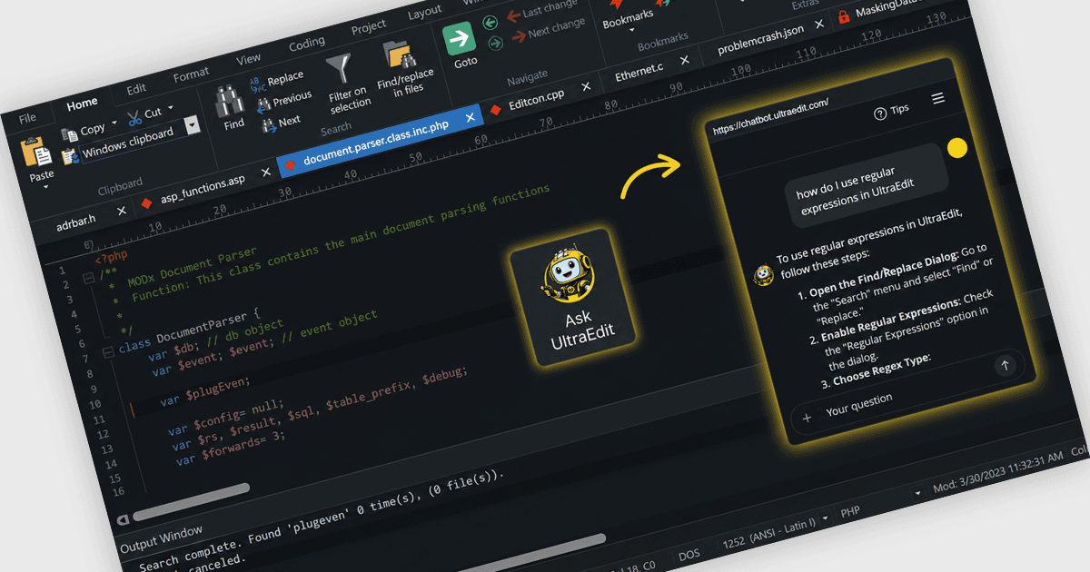Click the Cut scissors icon

pos(134,117)
